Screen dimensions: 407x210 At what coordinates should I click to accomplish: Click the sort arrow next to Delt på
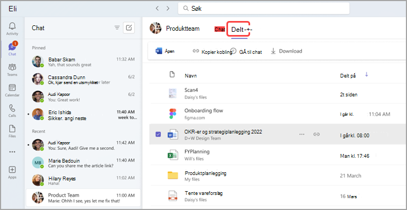(x=367, y=75)
